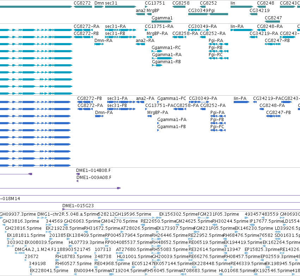Select the Dmn gene label
Screen dimensions: 300x276
[x=99, y=3]
